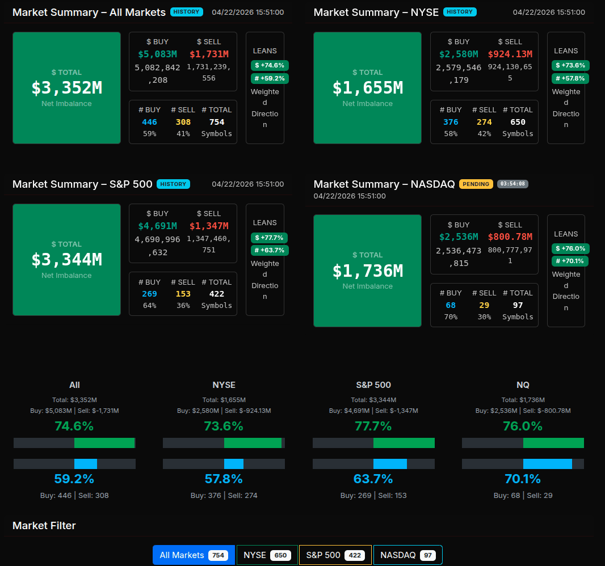Viewport: 605px width, 566px height.
Task: Click HISTORY badge beside S&P 500 summary
Action: (x=173, y=184)
